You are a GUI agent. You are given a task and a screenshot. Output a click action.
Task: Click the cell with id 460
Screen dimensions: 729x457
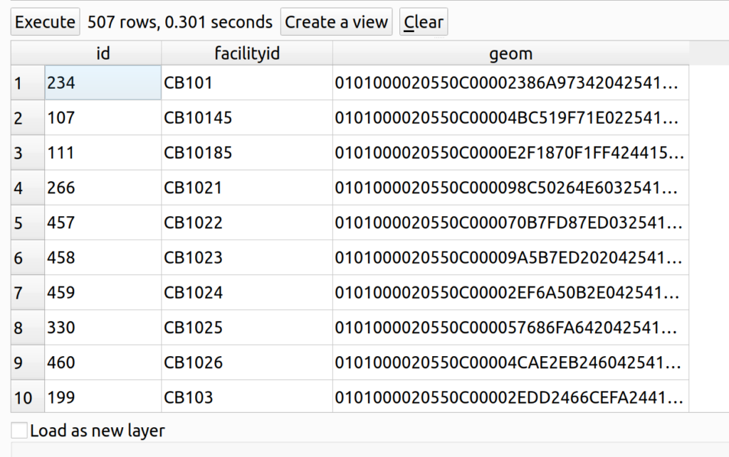pyautogui.click(x=103, y=362)
